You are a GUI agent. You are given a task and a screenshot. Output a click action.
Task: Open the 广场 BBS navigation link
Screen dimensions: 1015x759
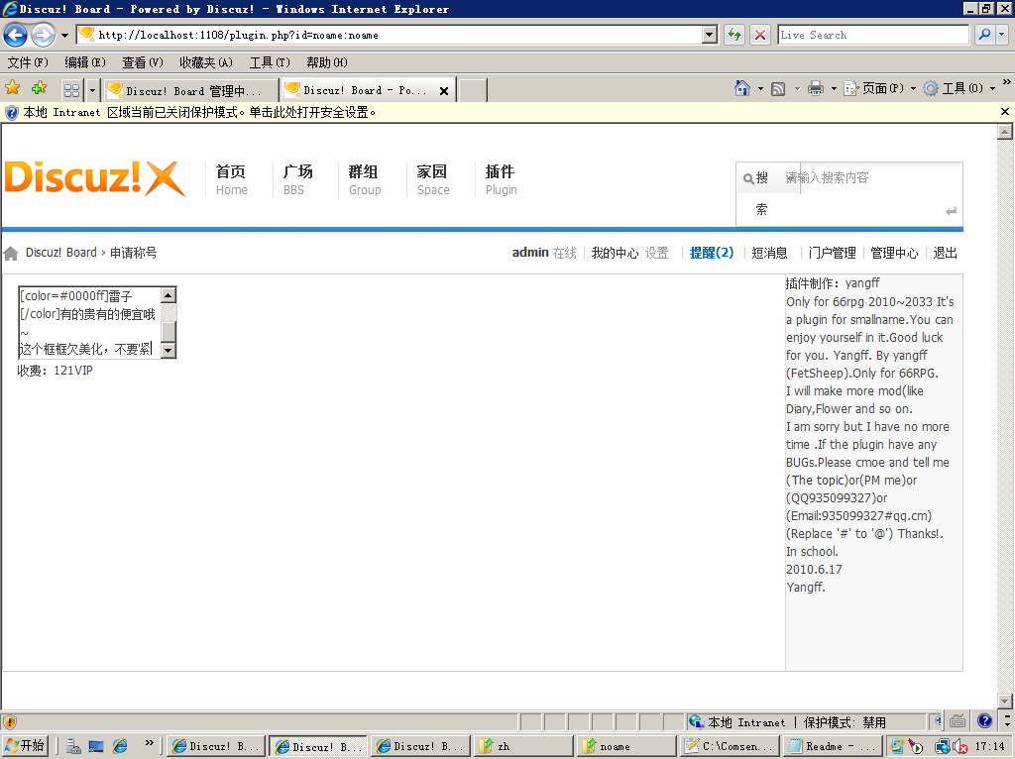(297, 179)
